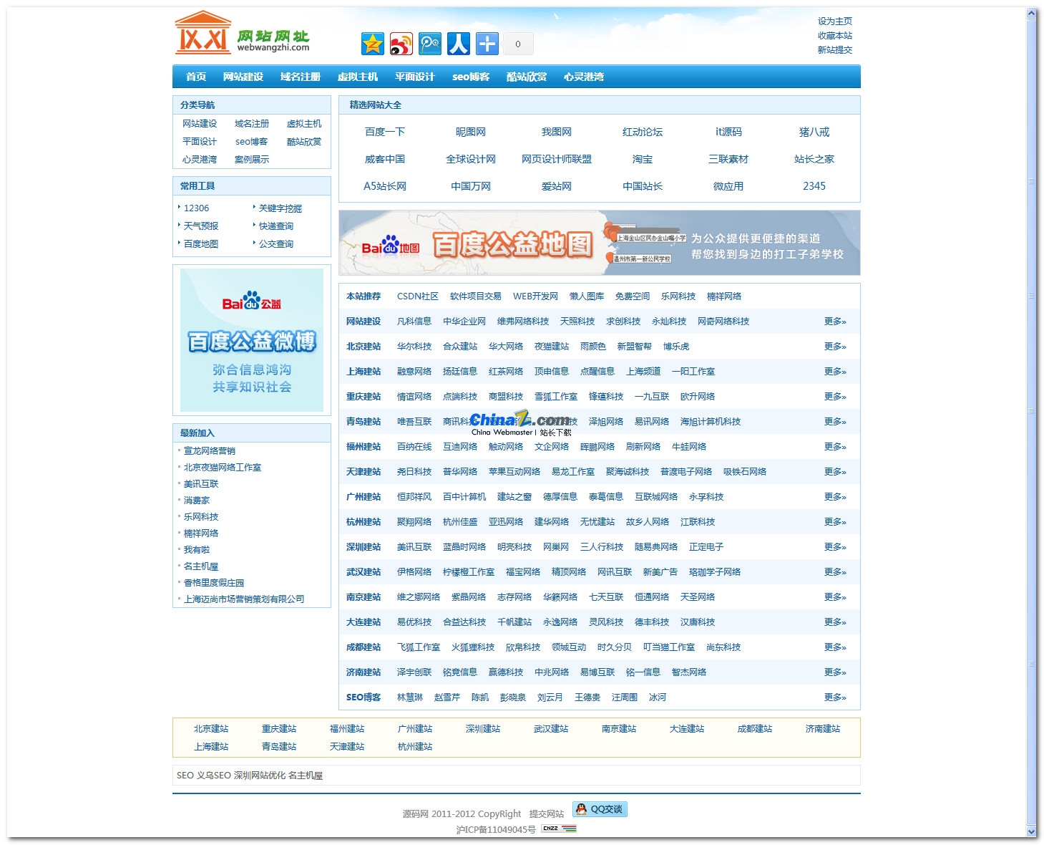Open 淘宝 in featured sites
This screenshot has width=1044, height=845.
[643, 159]
